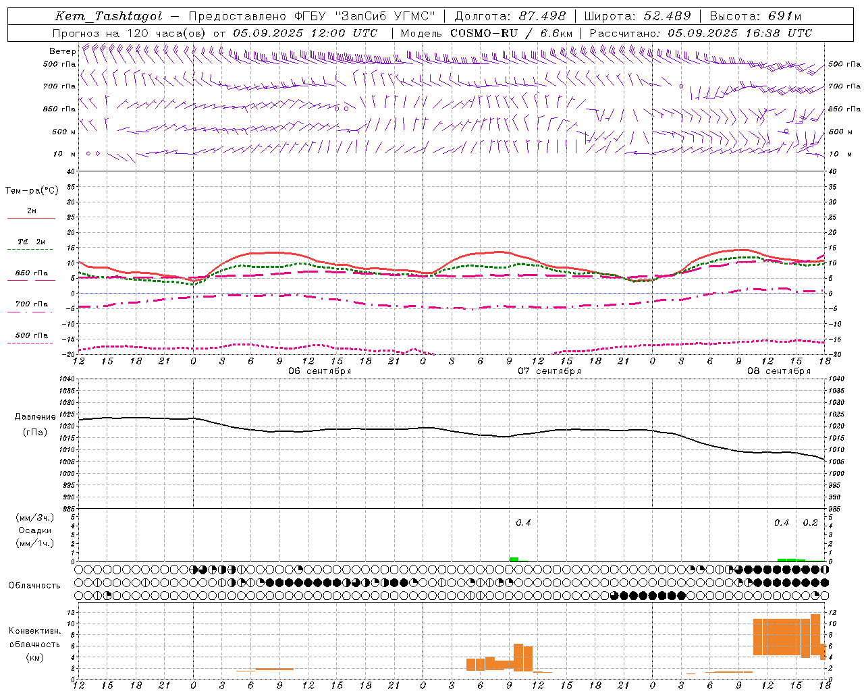Click tallest orange convective bar reaching 12 km

click(x=815, y=635)
